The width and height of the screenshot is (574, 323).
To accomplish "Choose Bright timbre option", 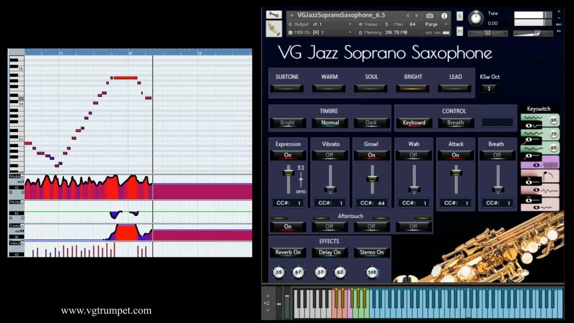I will tap(287, 122).
